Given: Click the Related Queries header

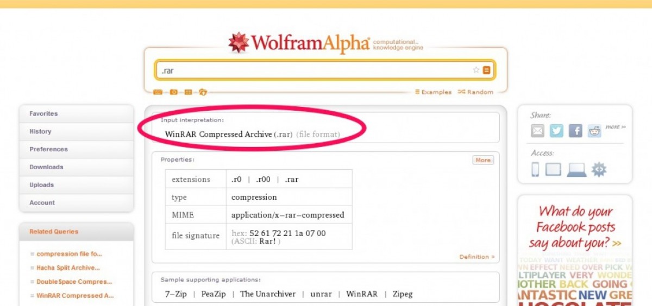Looking at the screenshot, I should coord(76,232).
